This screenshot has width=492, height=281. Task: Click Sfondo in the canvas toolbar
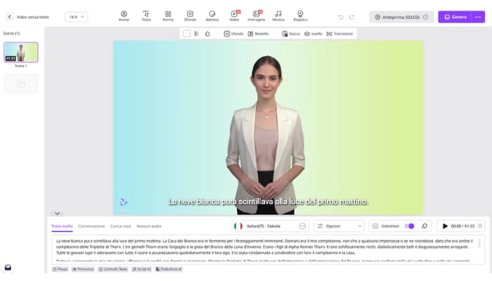point(233,34)
